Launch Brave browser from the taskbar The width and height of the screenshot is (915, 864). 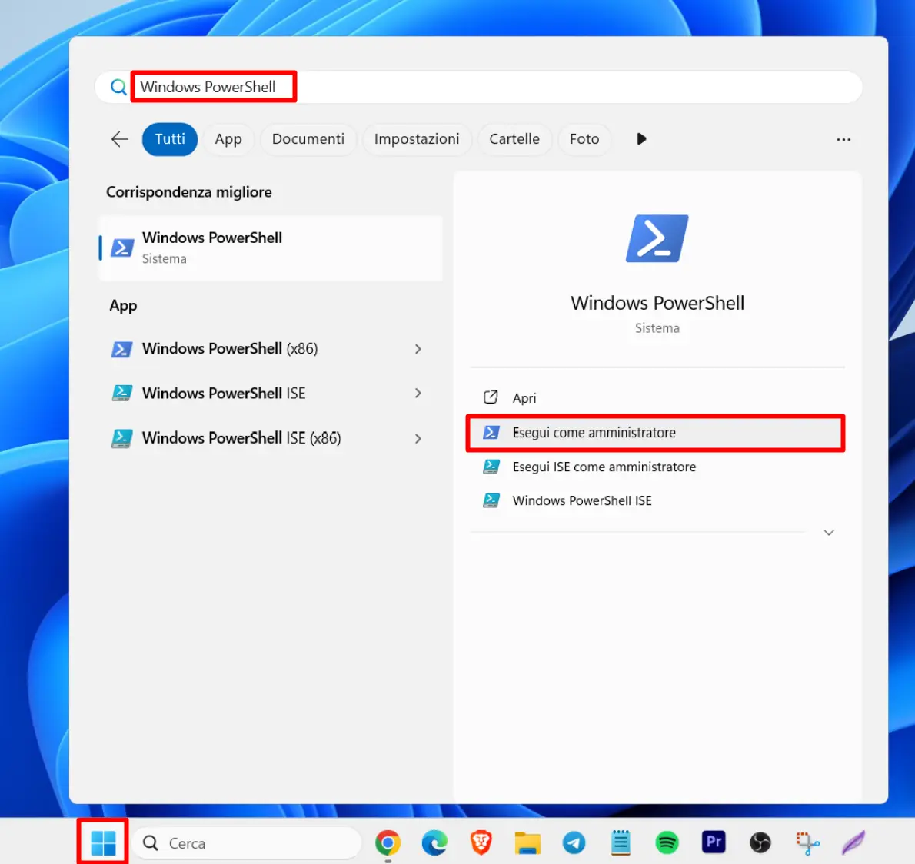[x=481, y=843]
